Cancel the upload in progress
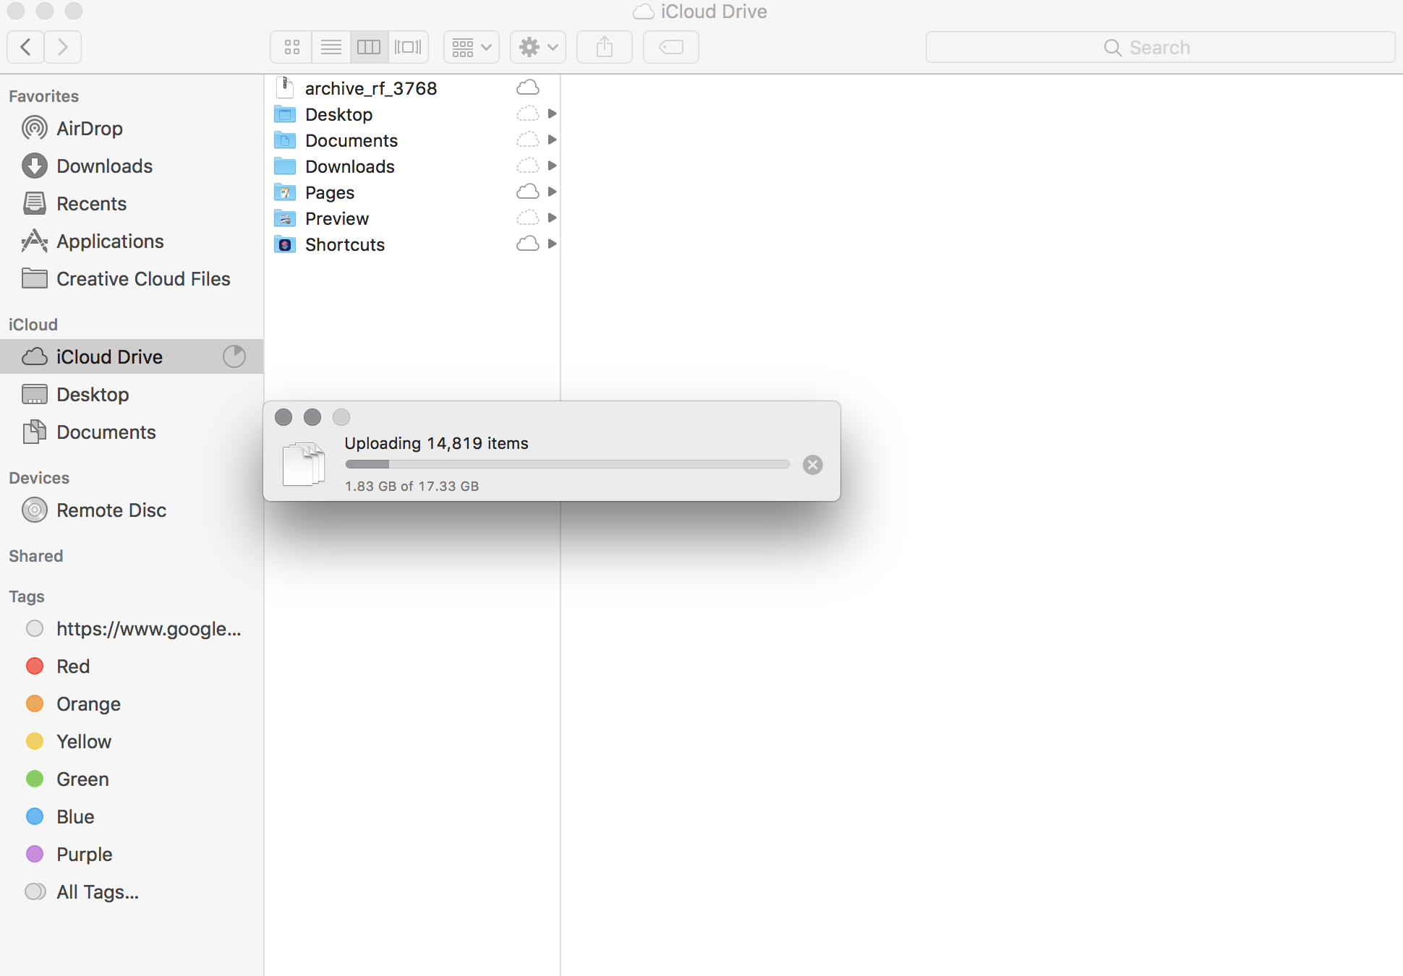Image resolution: width=1403 pixels, height=976 pixels. coord(812,464)
